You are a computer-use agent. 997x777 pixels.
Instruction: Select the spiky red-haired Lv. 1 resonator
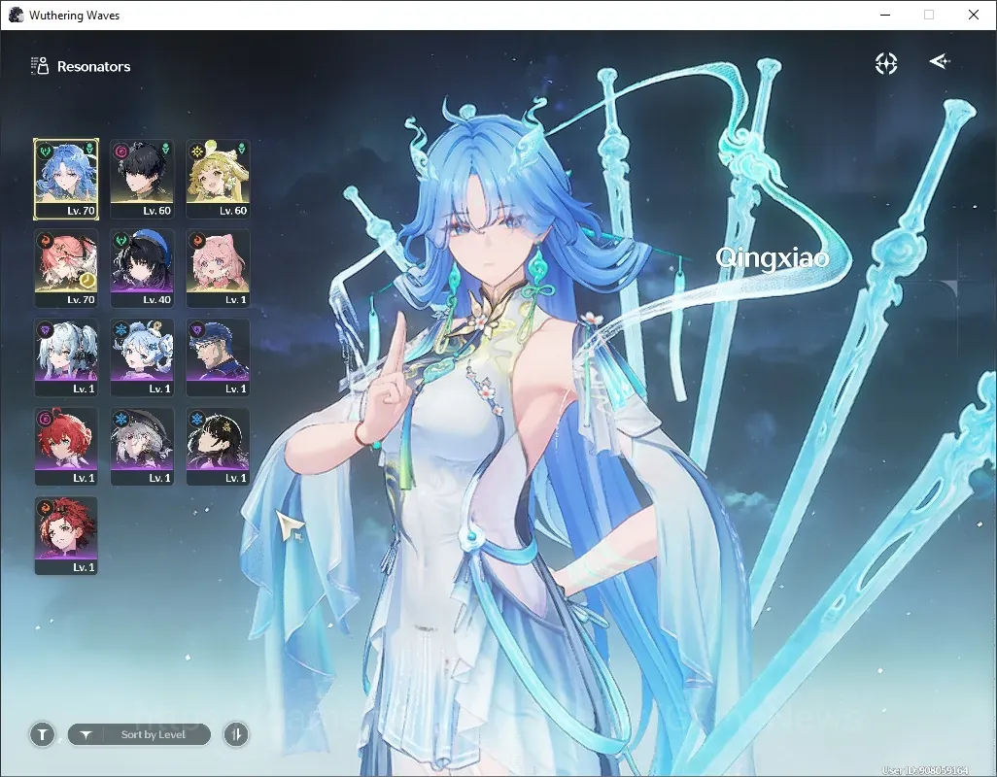coord(66,536)
